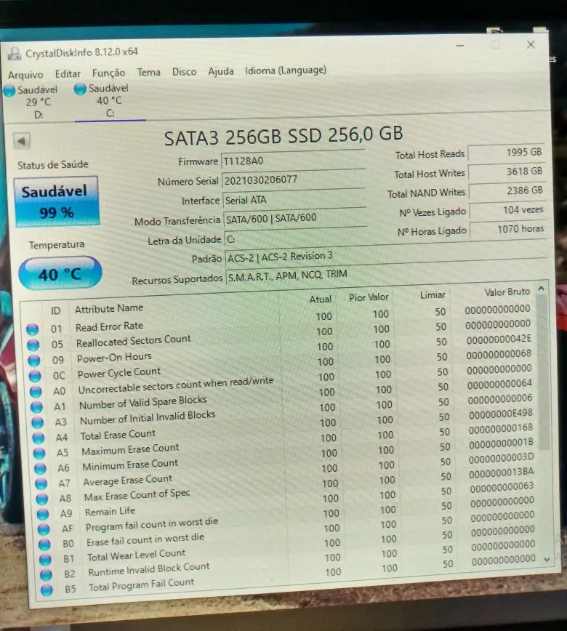Click the Limiar column header
The image size is (567, 631).
[x=433, y=295]
